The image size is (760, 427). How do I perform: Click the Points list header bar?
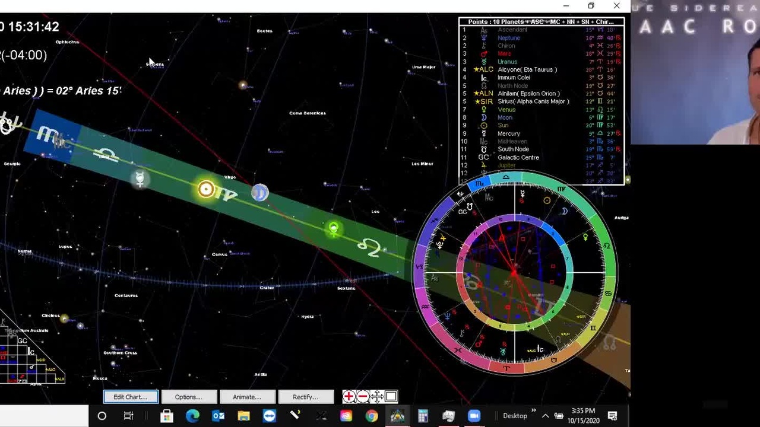coord(541,22)
